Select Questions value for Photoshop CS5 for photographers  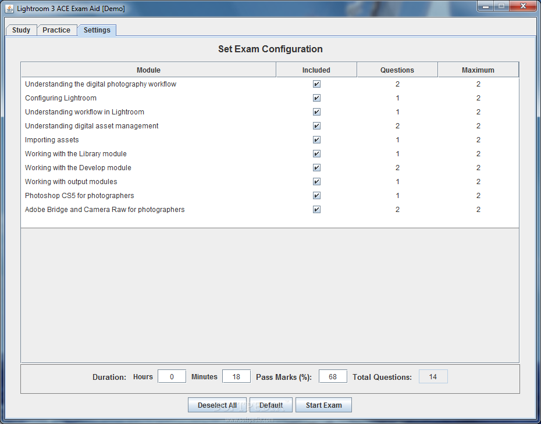[x=397, y=196]
